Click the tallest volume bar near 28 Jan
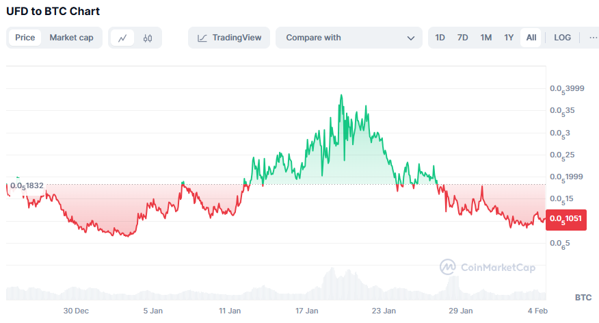Image resolution: width=599 pixels, height=323 pixels. pos(453,287)
